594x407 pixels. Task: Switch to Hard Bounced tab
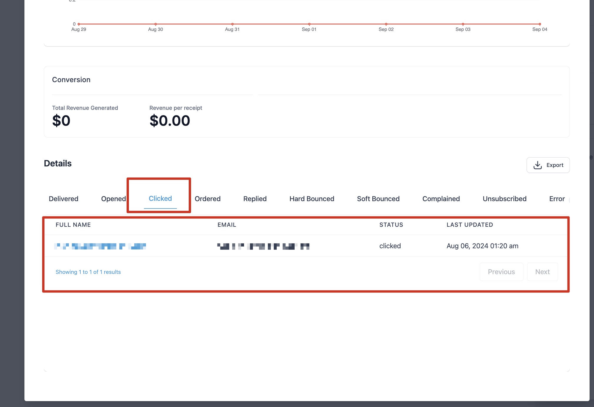tap(312, 199)
